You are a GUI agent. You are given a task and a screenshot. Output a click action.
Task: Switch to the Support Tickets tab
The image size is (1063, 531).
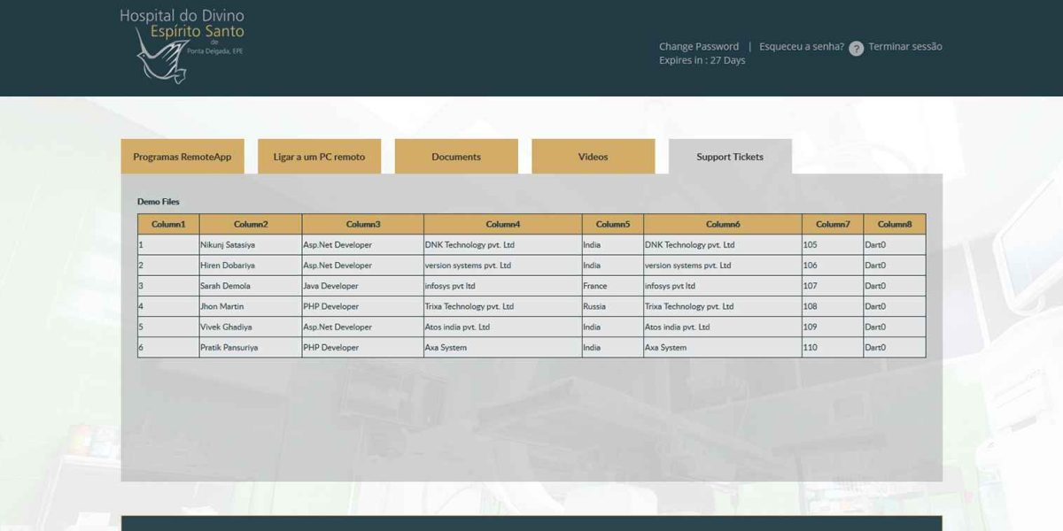[x=730, y=157]
